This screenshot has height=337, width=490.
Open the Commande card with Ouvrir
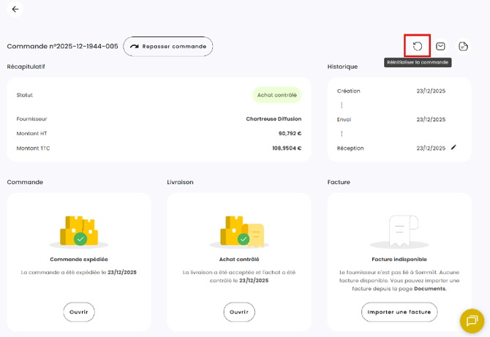coord(79,311)
